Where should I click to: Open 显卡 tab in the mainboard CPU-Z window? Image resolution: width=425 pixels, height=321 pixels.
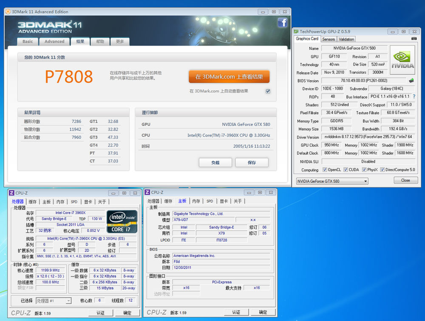[x=224, y=201]
